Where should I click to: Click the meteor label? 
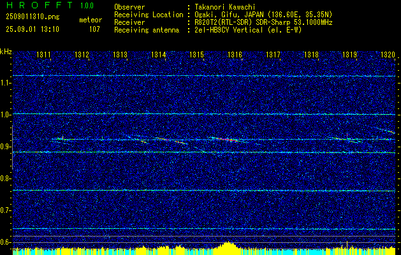coord(91,20)
